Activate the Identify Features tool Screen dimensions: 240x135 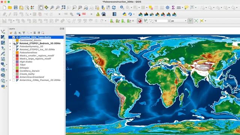point(122,7)
